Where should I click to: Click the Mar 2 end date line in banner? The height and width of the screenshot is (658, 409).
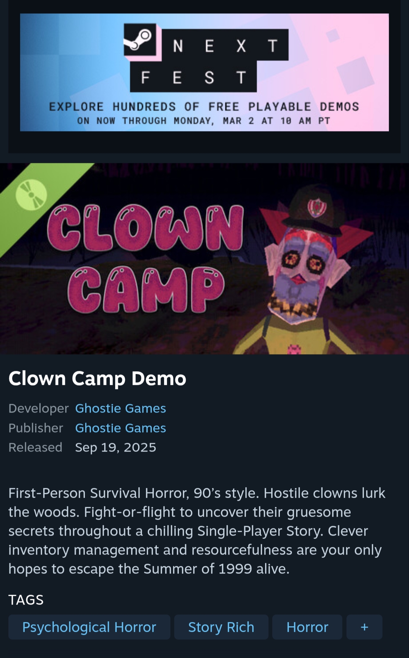coord(204,121)
